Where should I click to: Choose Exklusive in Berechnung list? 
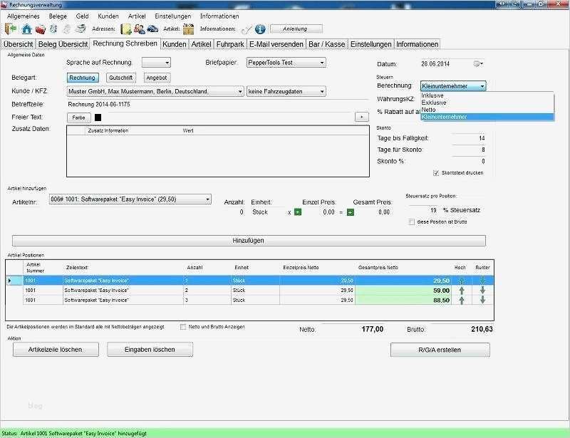coord(487,103)
